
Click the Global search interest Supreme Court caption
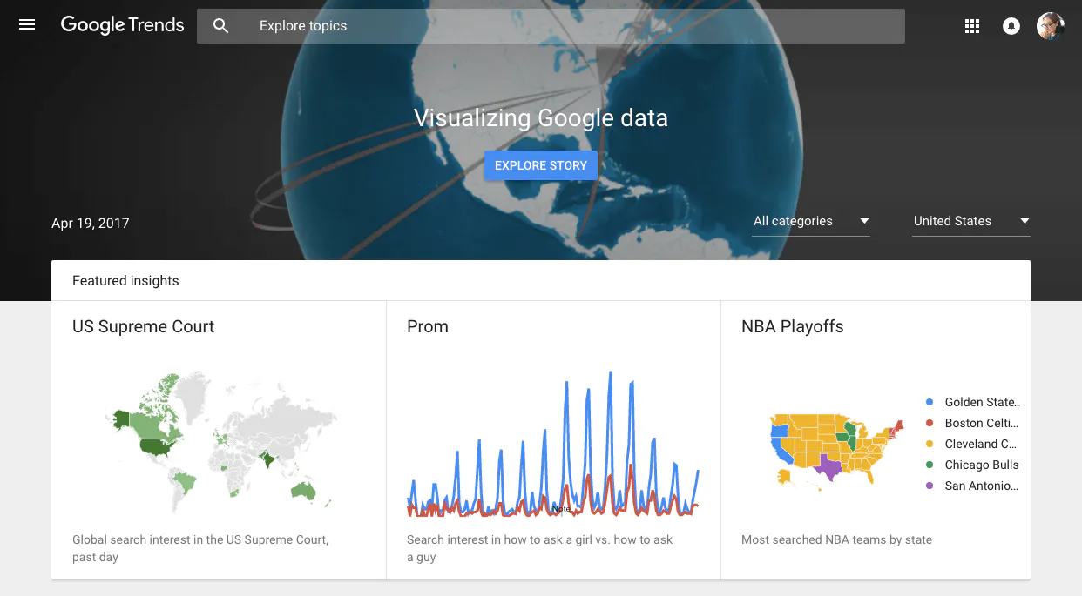(200, 548)
